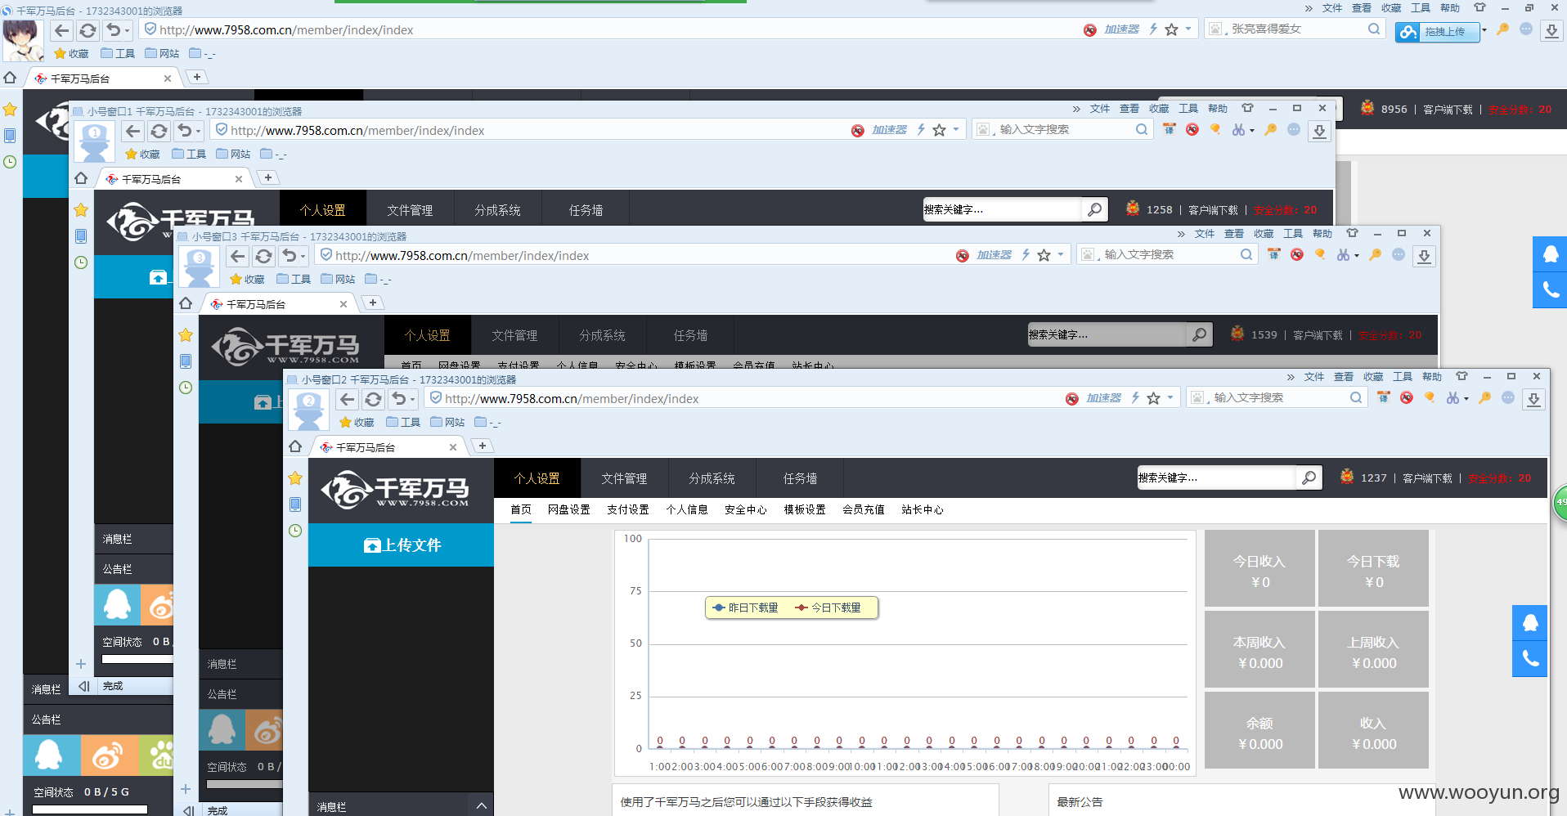Click the medal icon beside 1237
Image resolution: width=1567 pixels, height=816 pixels.
click(1347, 477)
